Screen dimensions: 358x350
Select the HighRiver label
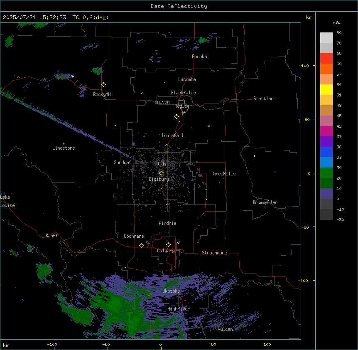pos(179,309)
